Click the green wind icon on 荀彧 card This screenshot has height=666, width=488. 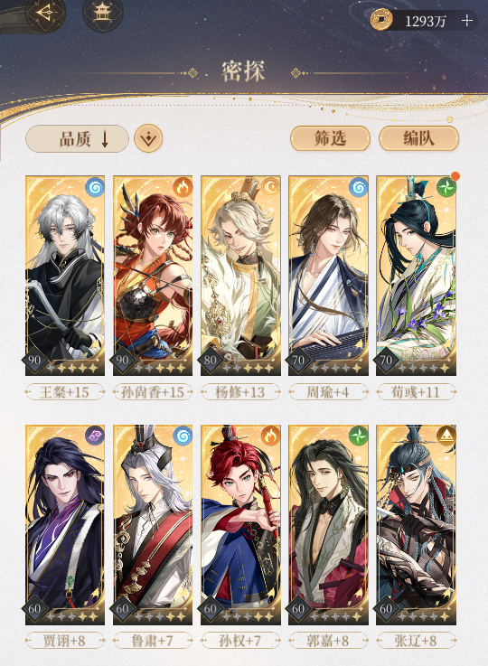(446, 187)
